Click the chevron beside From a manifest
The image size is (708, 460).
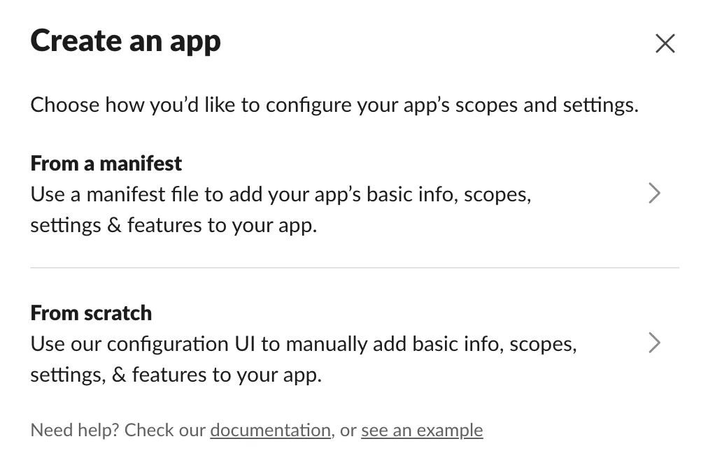(x=654, y=193)
